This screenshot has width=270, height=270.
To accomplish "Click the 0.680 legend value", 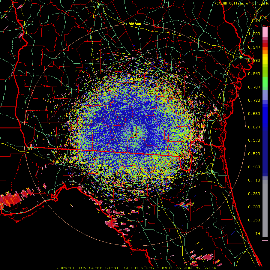I will [x=254, y=114].
